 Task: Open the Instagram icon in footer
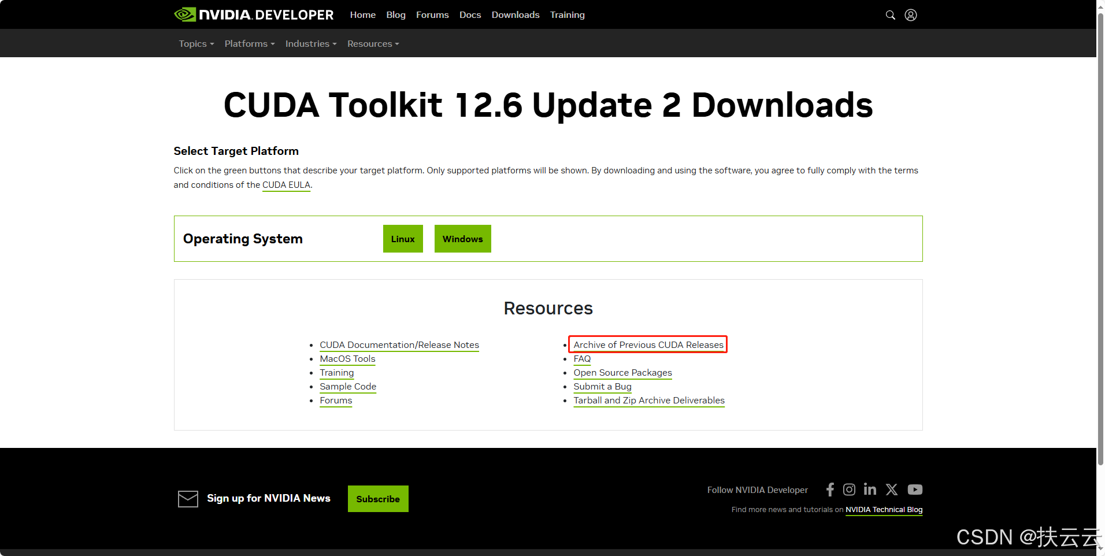coord(849,490)
